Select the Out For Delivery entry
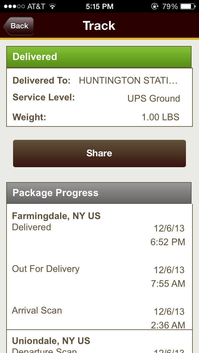199x353 pixels. click(x=99, y=276)
